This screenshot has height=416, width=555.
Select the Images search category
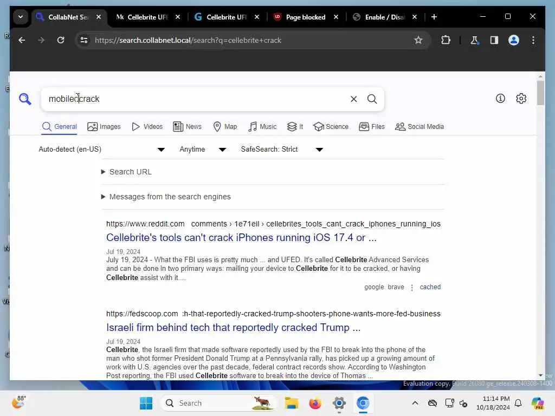coord(104,127)
